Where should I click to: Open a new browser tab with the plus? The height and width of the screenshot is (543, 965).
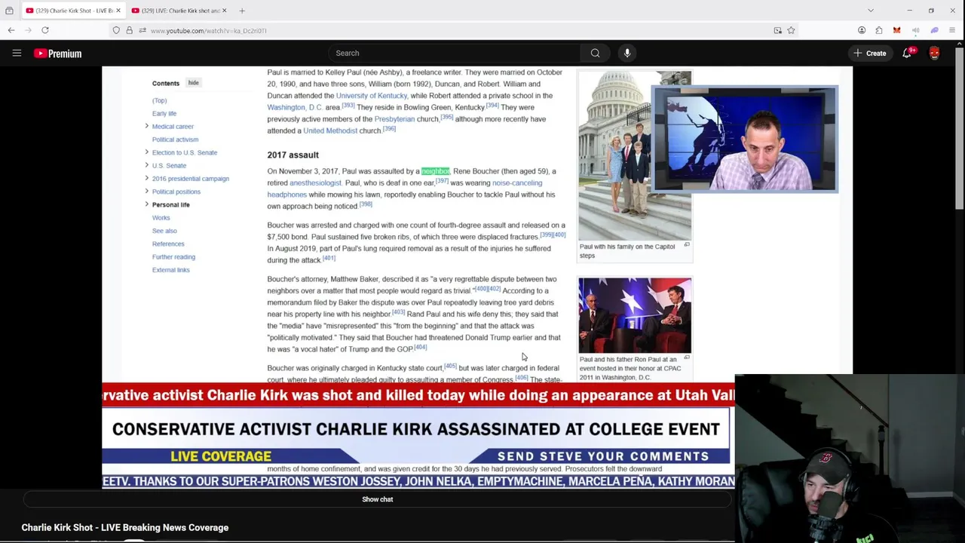[x=242, y=11]
